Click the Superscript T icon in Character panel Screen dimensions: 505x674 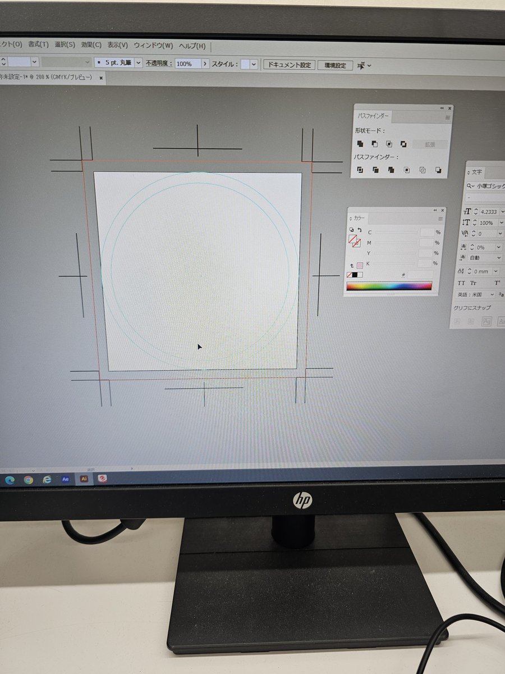pyautogui.click(x=497, y=283)
